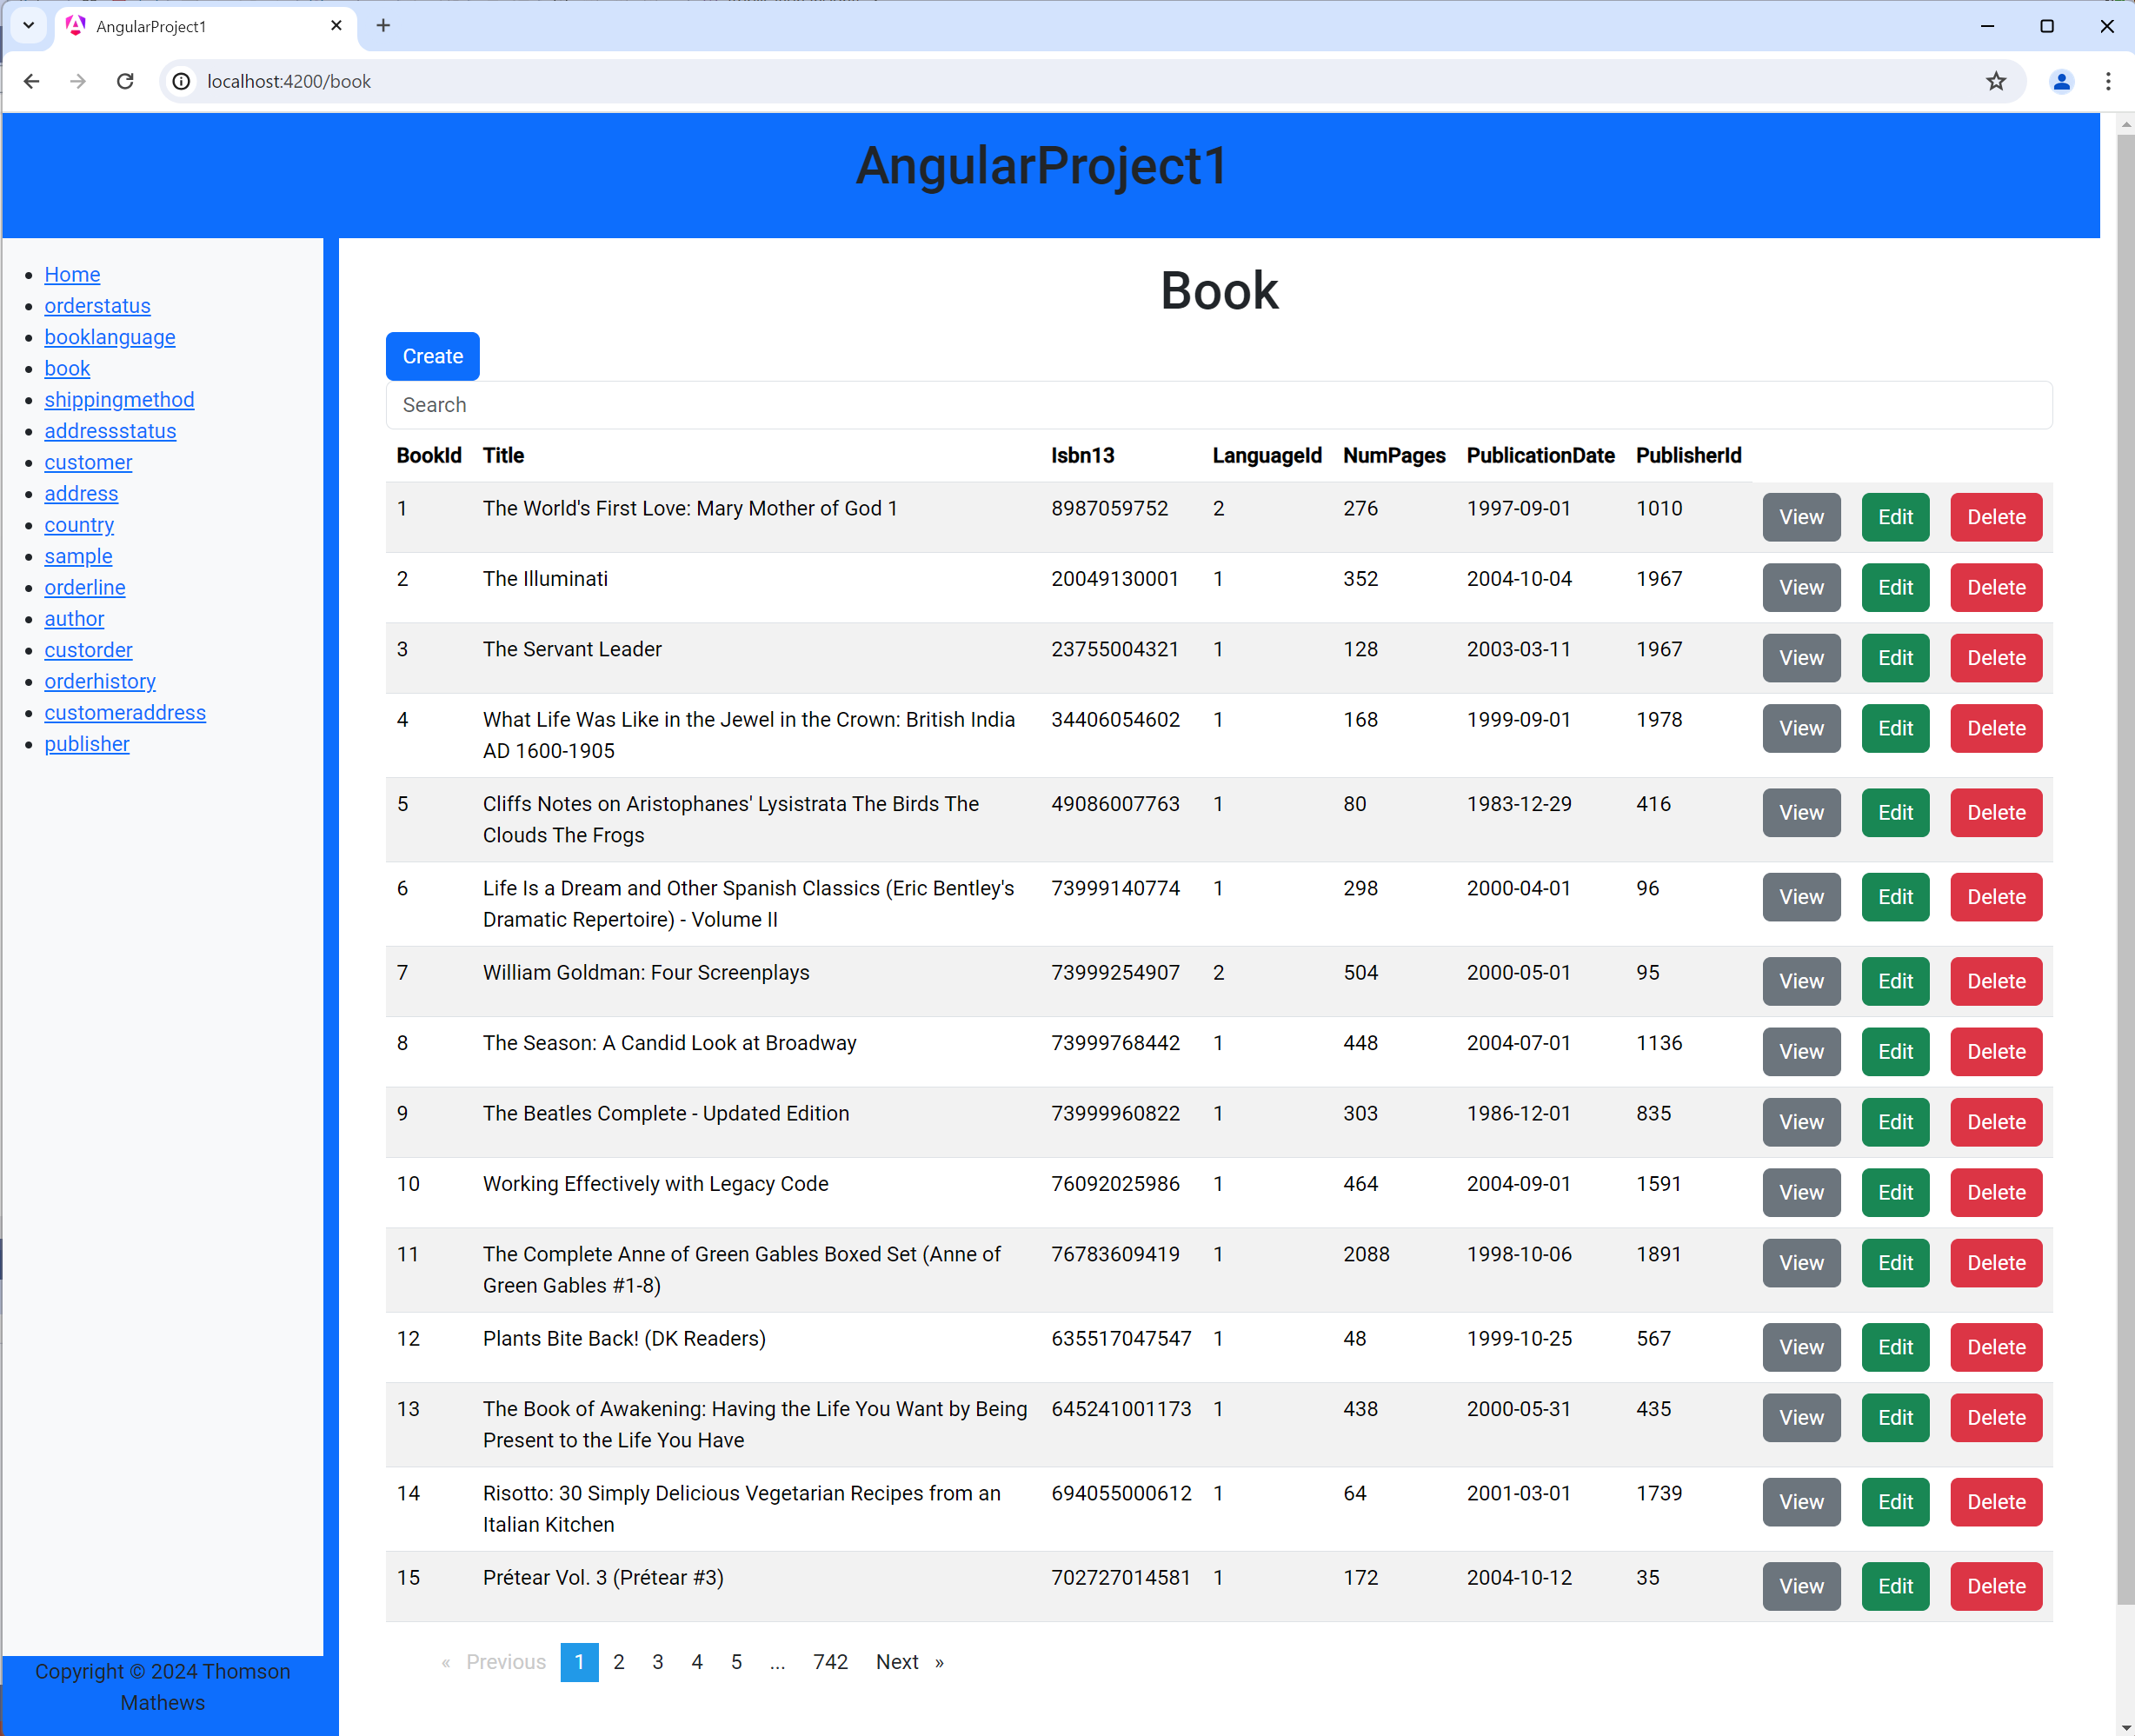
Task: Delete Plants Bite Back! row
Action: click(x=1996, y=1347)
